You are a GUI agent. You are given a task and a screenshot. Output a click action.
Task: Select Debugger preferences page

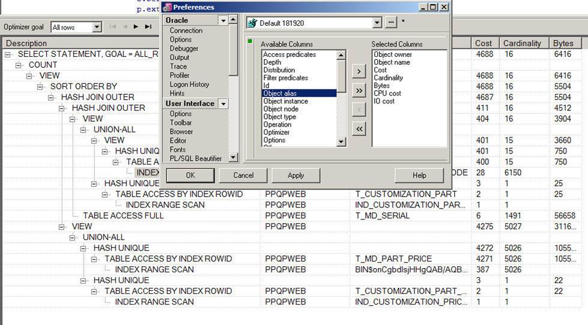tap(184, 49)
